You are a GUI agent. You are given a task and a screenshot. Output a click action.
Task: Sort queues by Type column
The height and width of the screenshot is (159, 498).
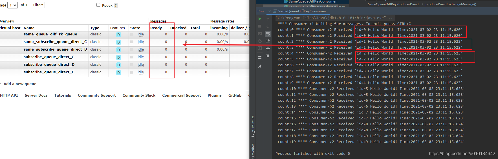coord(95,28)
